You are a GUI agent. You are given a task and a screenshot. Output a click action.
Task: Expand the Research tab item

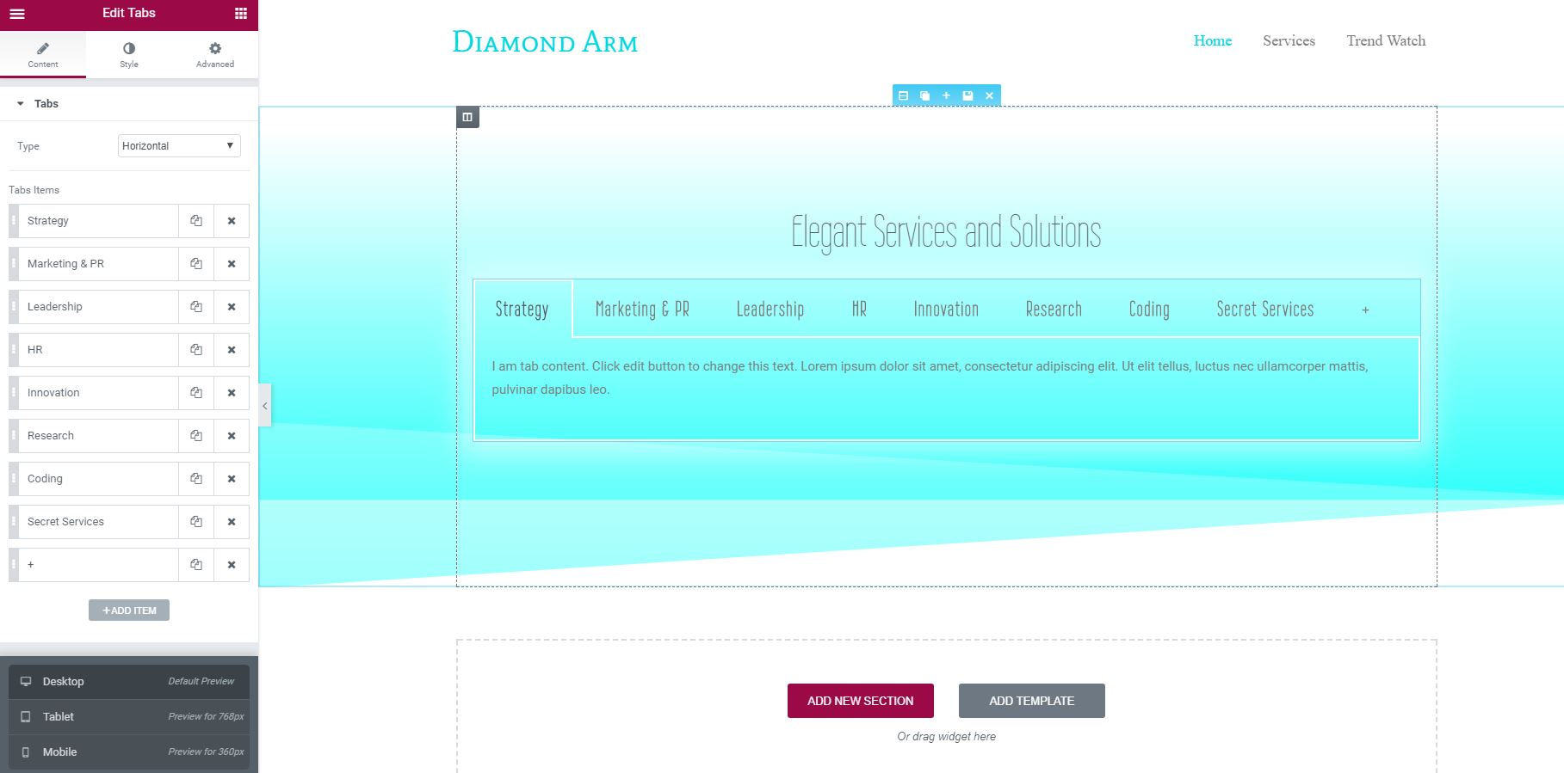[x=98, y=436]
